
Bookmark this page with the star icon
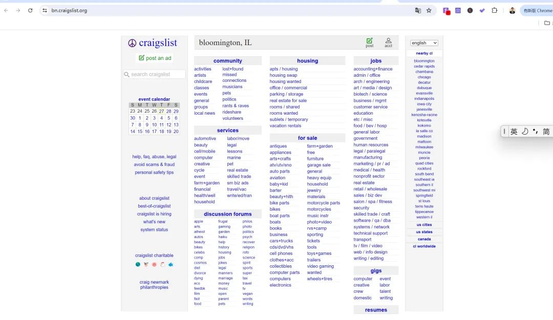429,10
